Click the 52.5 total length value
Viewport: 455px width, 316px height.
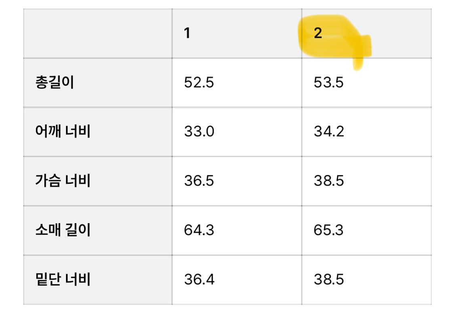tap(199, 83)
